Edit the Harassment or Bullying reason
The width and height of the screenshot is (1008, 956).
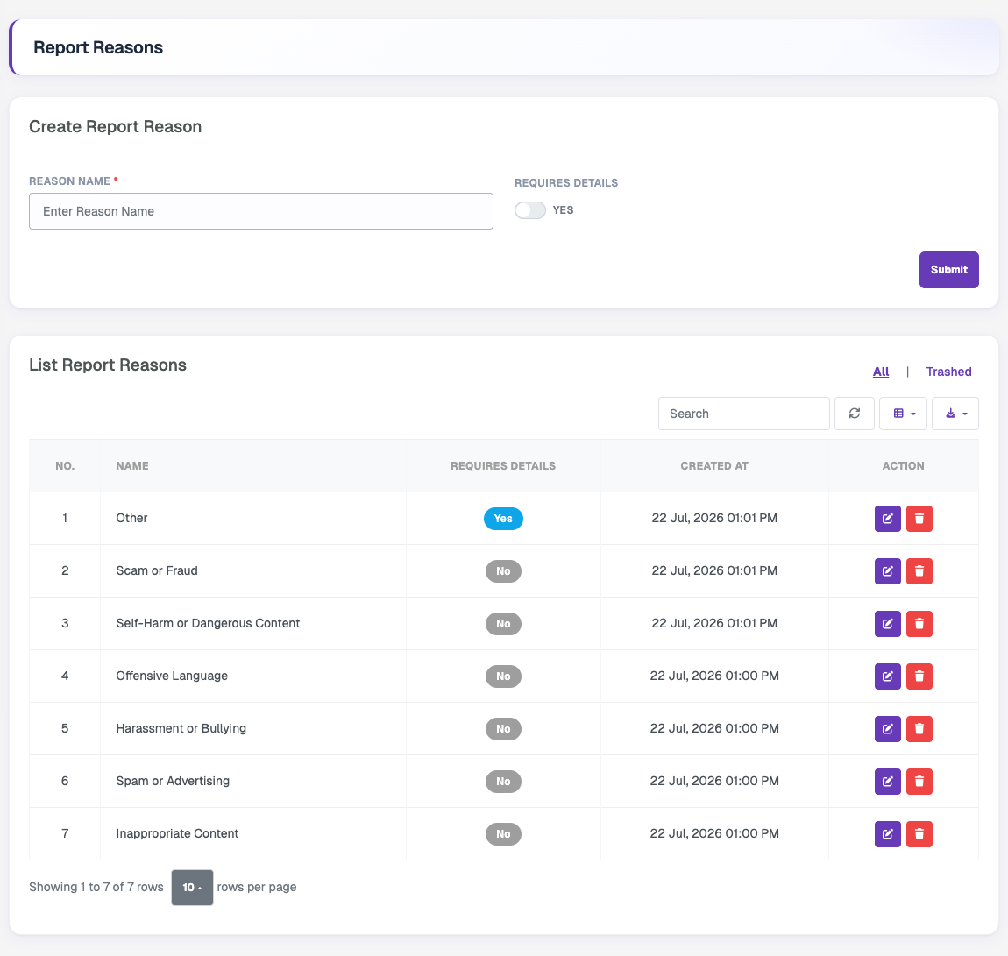(887, 729)
